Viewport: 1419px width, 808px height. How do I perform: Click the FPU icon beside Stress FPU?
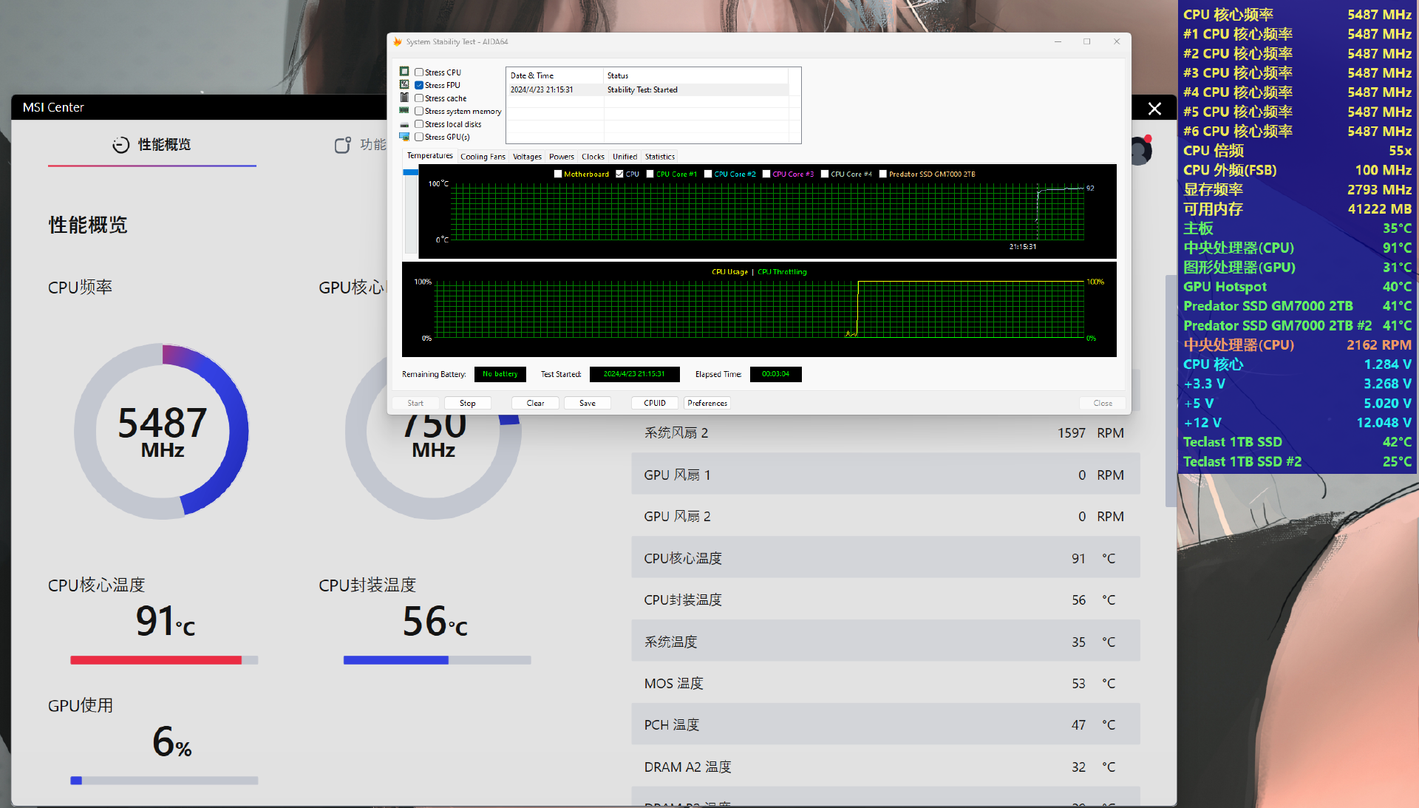(404, 85)
